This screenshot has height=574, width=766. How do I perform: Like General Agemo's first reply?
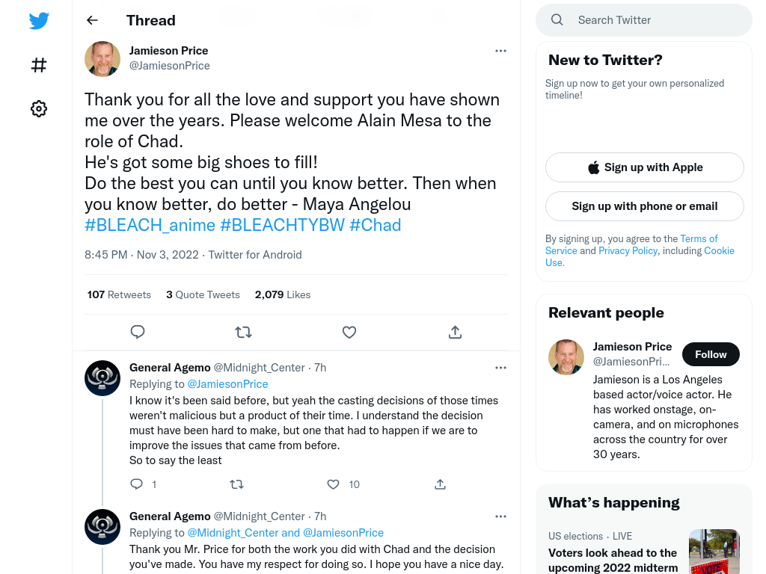pyautogui.click(x=333, y=484)
